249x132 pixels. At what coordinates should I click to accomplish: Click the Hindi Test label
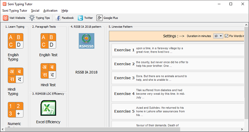pos(48,85)
